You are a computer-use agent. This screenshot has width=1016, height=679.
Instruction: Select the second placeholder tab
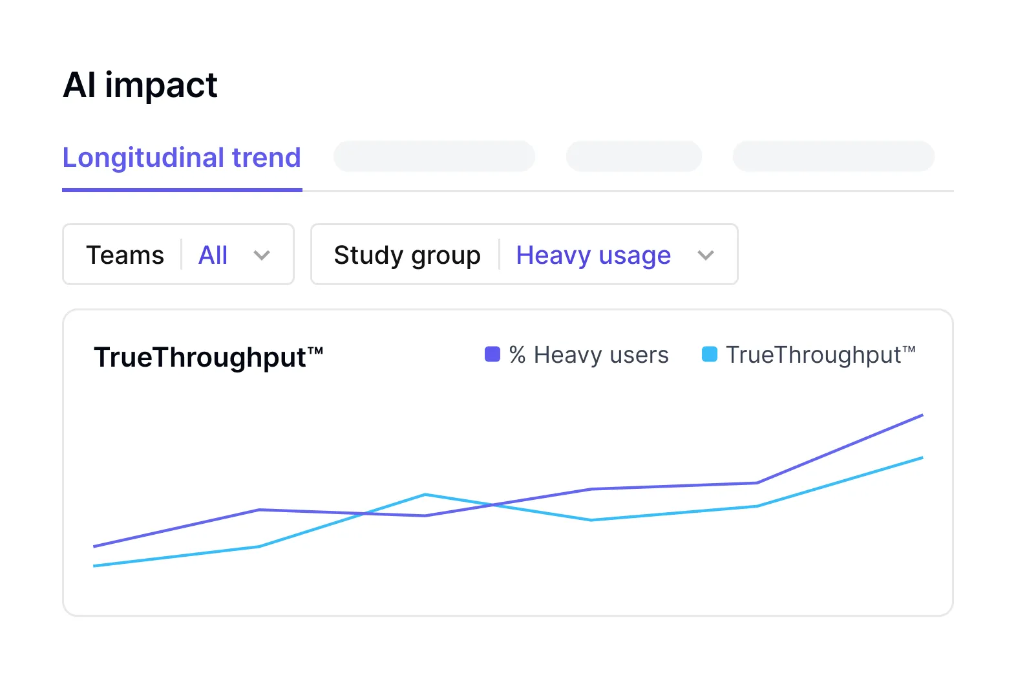[x=434, y=156]
